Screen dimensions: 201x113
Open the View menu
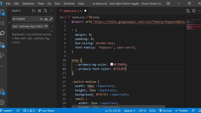pyautogui.click(x=41, y=3)
